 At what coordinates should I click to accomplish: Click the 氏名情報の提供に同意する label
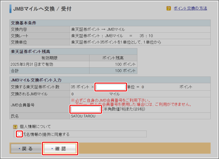(46, 134)
